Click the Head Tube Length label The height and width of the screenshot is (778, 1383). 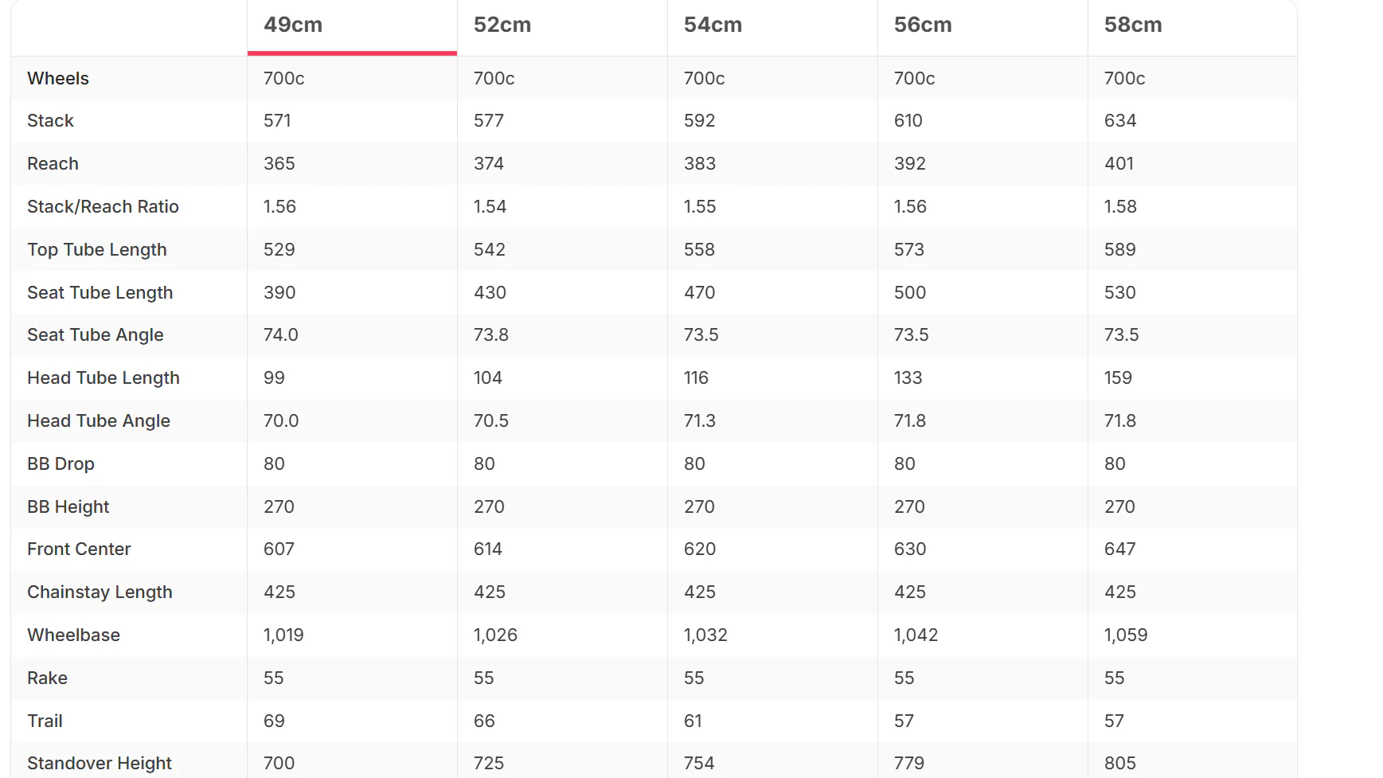pos(104,377)
